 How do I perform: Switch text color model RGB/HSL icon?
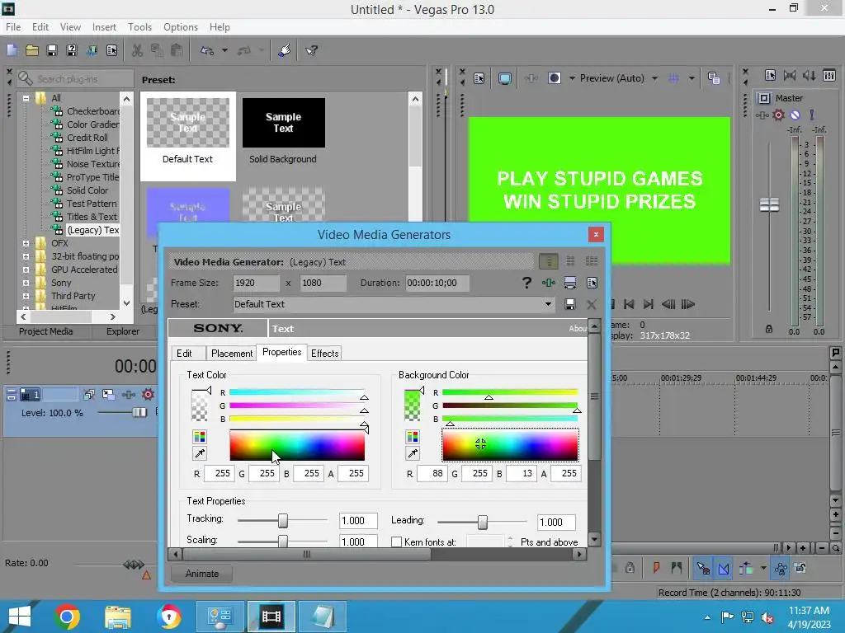pyautogui.click(x=200, y=437)
